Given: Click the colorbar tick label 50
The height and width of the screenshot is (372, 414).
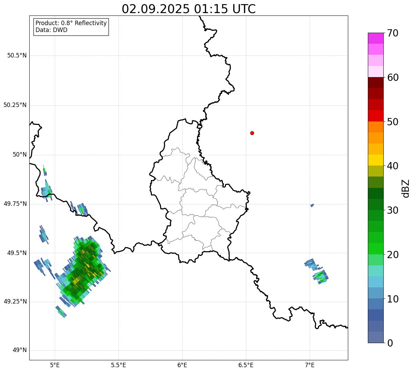Looking at the screenshot, I should click(x=393, y=122).
